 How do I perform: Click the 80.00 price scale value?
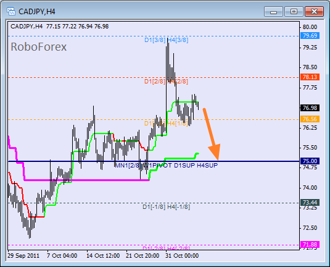(x=310, y=27)
